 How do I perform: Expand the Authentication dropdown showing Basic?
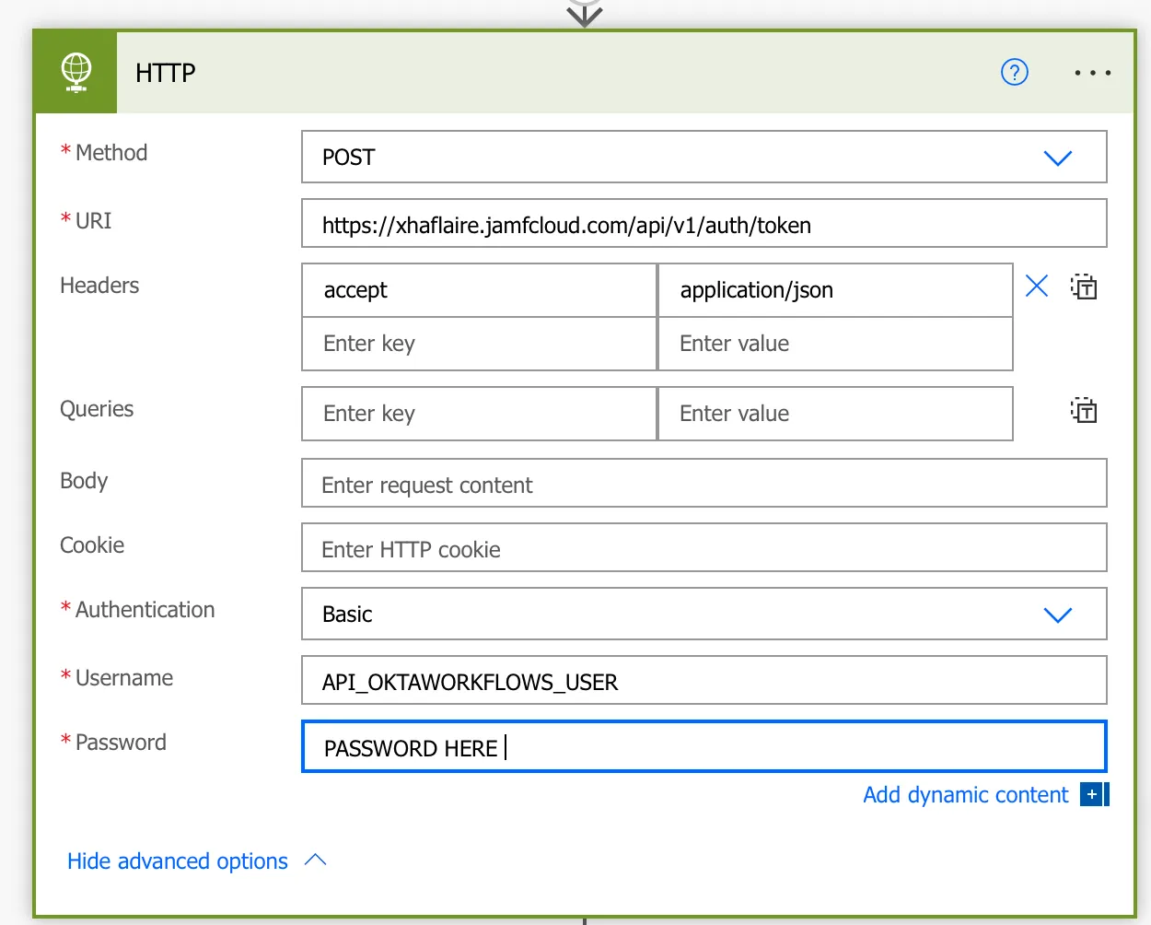1057,614
